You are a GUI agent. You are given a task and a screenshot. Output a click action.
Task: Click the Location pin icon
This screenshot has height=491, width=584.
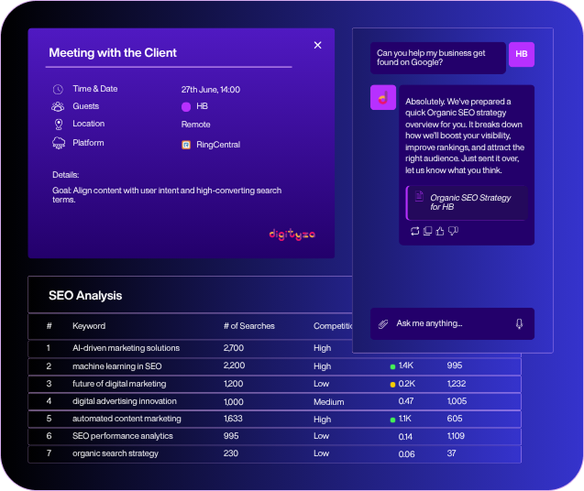pos(59,124)
